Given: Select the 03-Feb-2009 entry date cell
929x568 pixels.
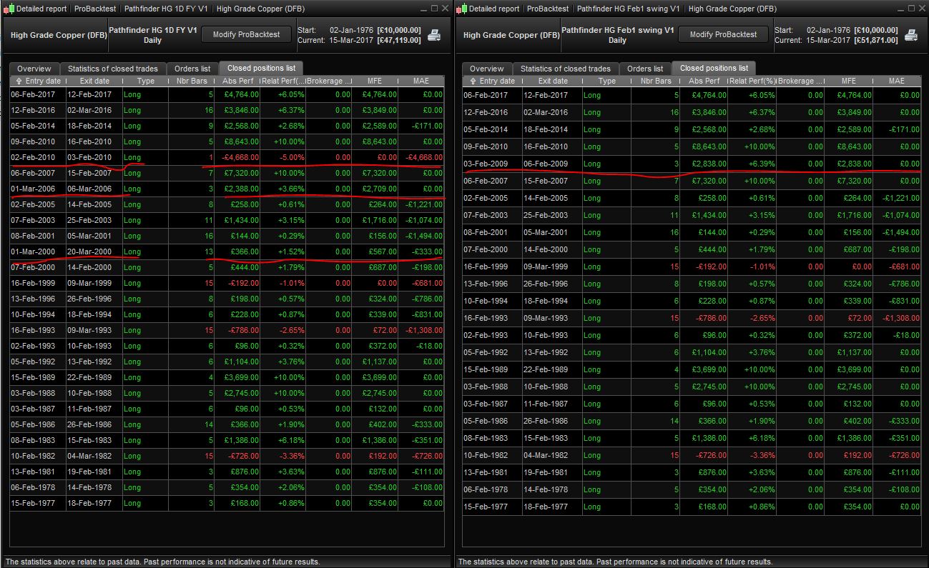Looking at the screenshot, I should 493,164.
